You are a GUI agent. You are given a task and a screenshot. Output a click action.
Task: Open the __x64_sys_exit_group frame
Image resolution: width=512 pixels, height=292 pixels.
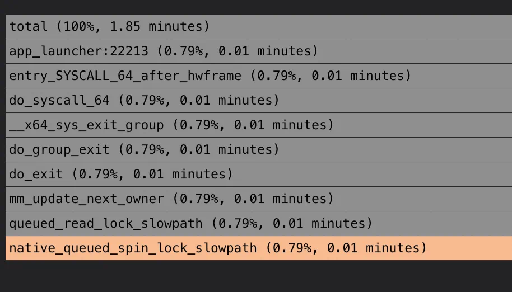pyautogui.click(x=259, y=125)
